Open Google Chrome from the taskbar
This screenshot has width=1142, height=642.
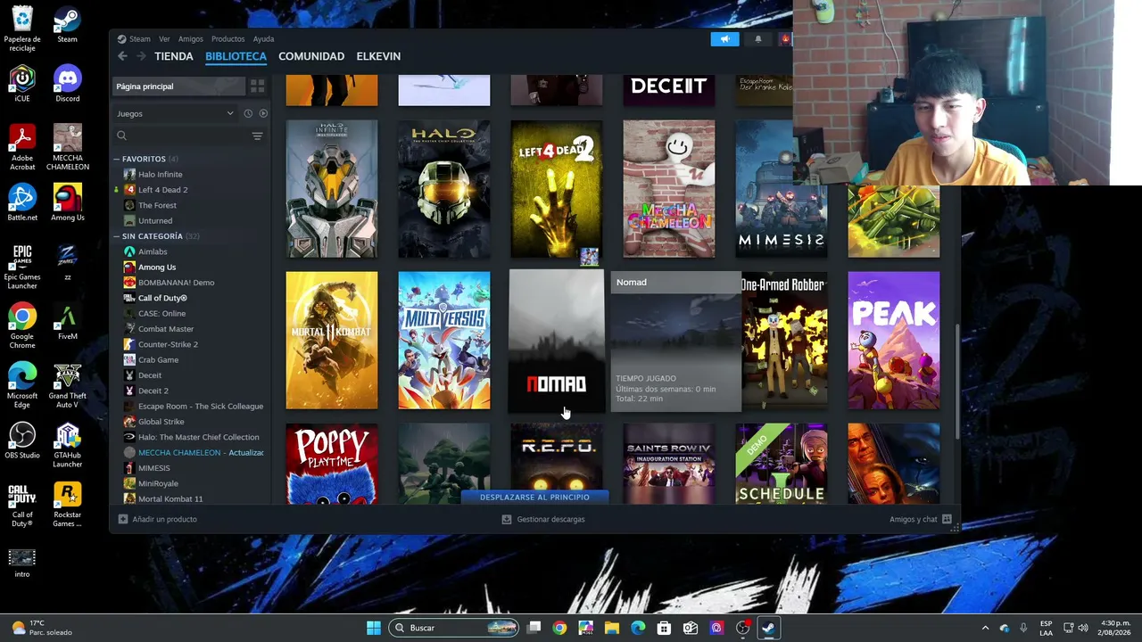pos(559,628)
